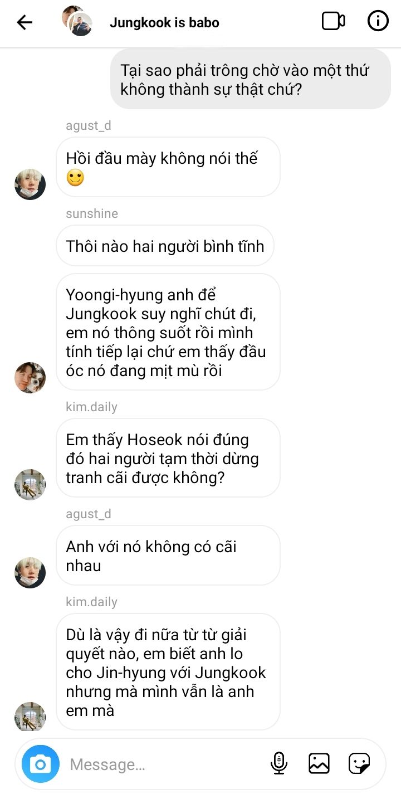Tap the 'Hồi đầu mày không nói thế' bubble
401x799 pixels.
pos(168,167)
